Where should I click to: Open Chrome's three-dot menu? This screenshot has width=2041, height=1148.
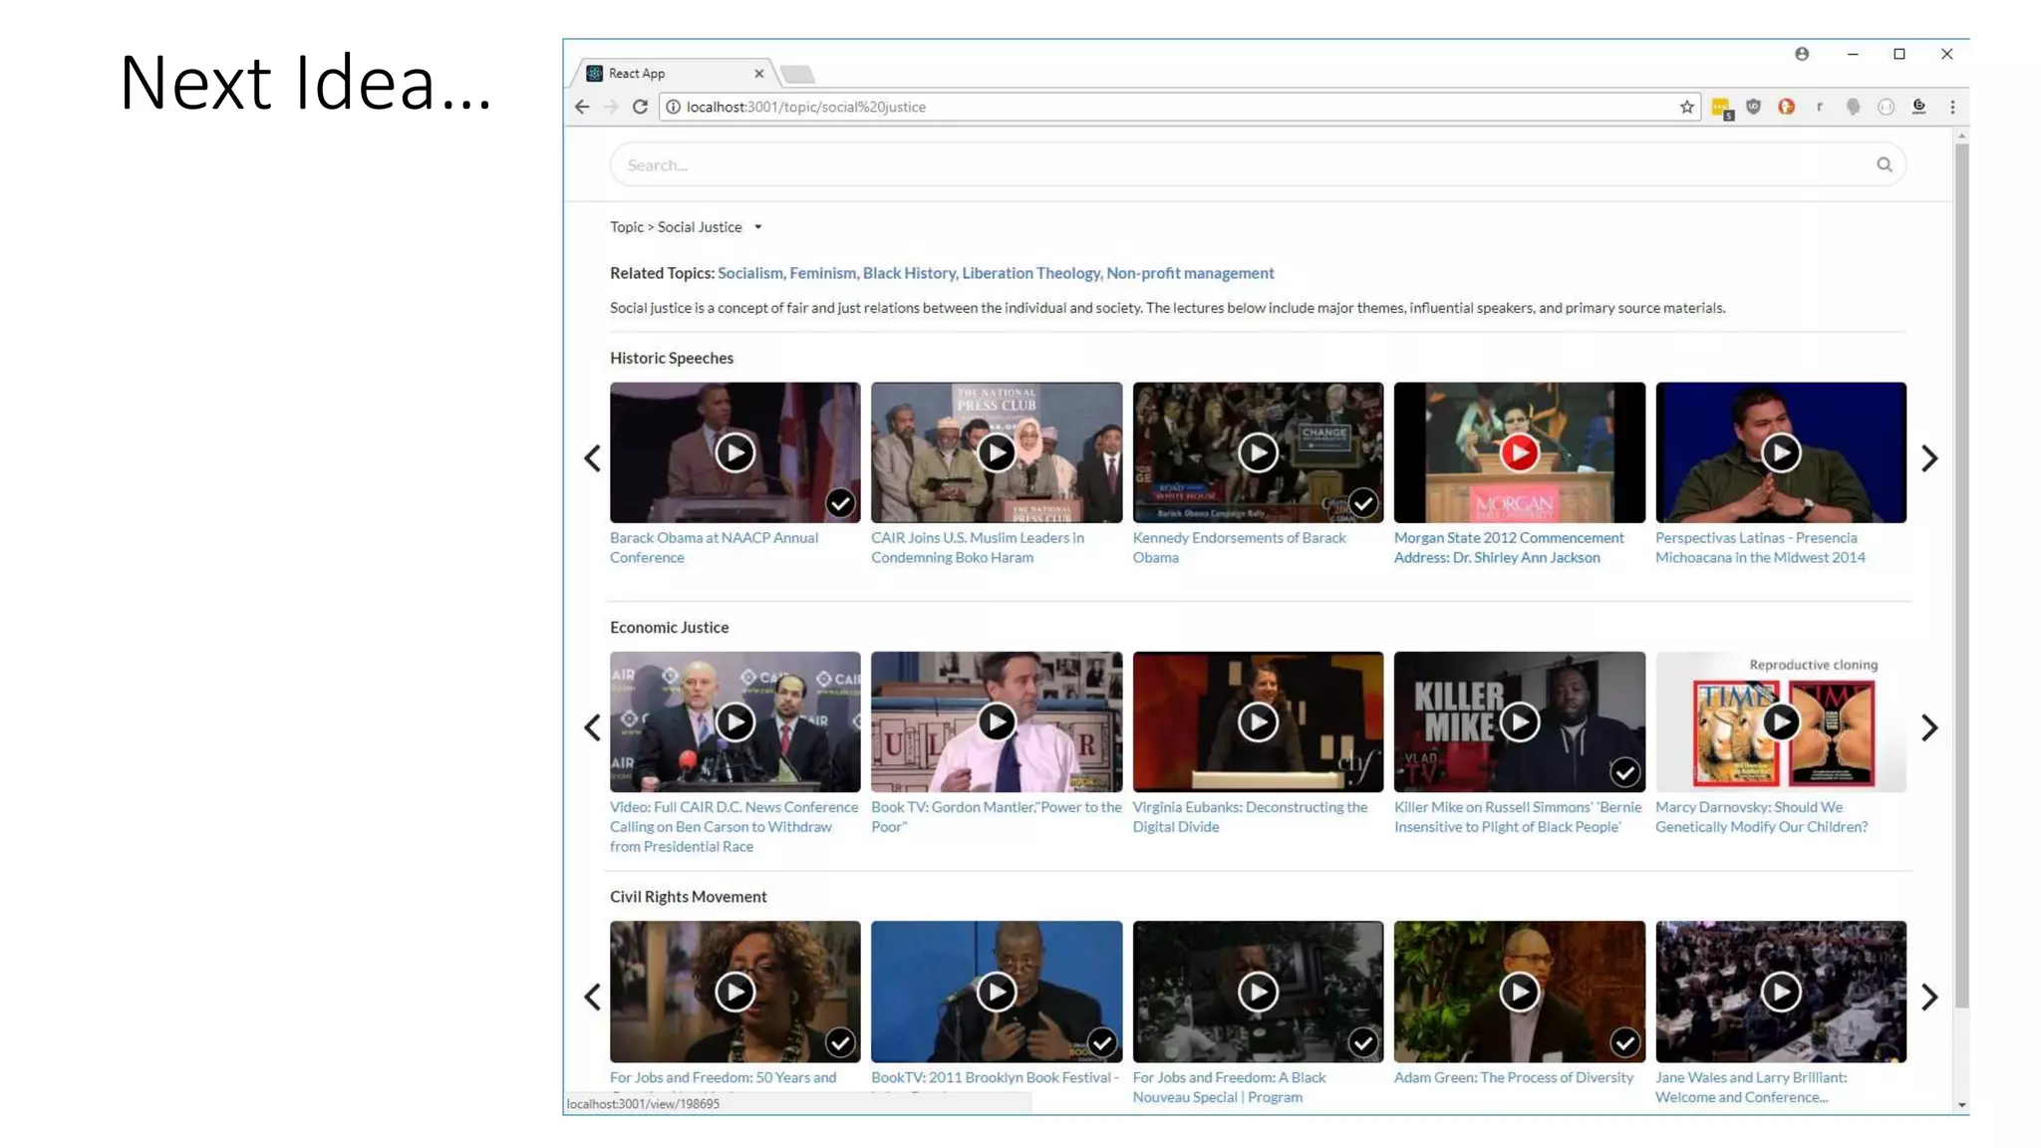click(x=1952, y=107)
